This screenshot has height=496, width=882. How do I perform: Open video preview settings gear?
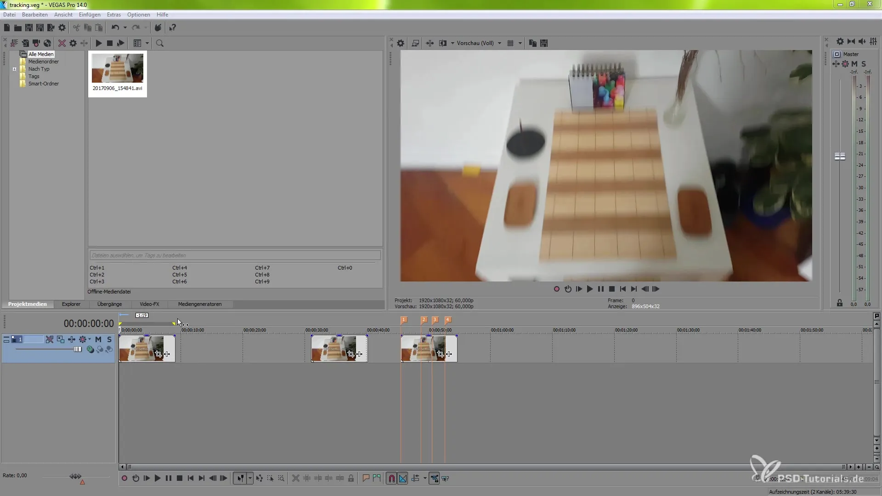[x=401, y=43]
